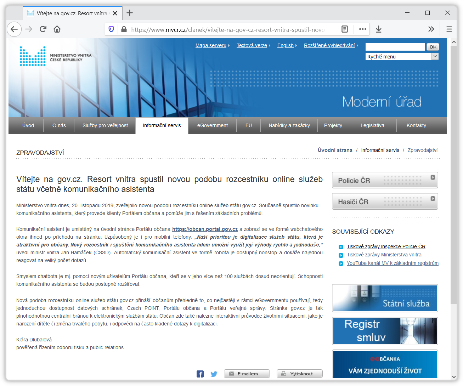Open Mapa serveru link
The image size is (463, 386).
pyautogui.click(x=211, y=45)
